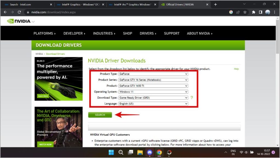
Task: Click the Art of Collaboration banner image
Action: pos(59,127)
